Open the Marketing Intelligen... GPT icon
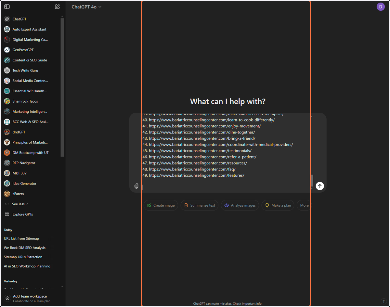 tap(7, 111)
